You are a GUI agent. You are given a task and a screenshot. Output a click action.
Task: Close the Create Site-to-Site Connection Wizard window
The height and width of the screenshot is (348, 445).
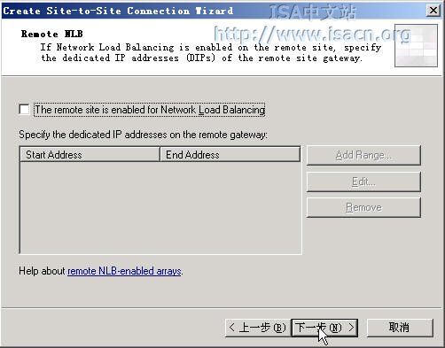coord(433,11)
